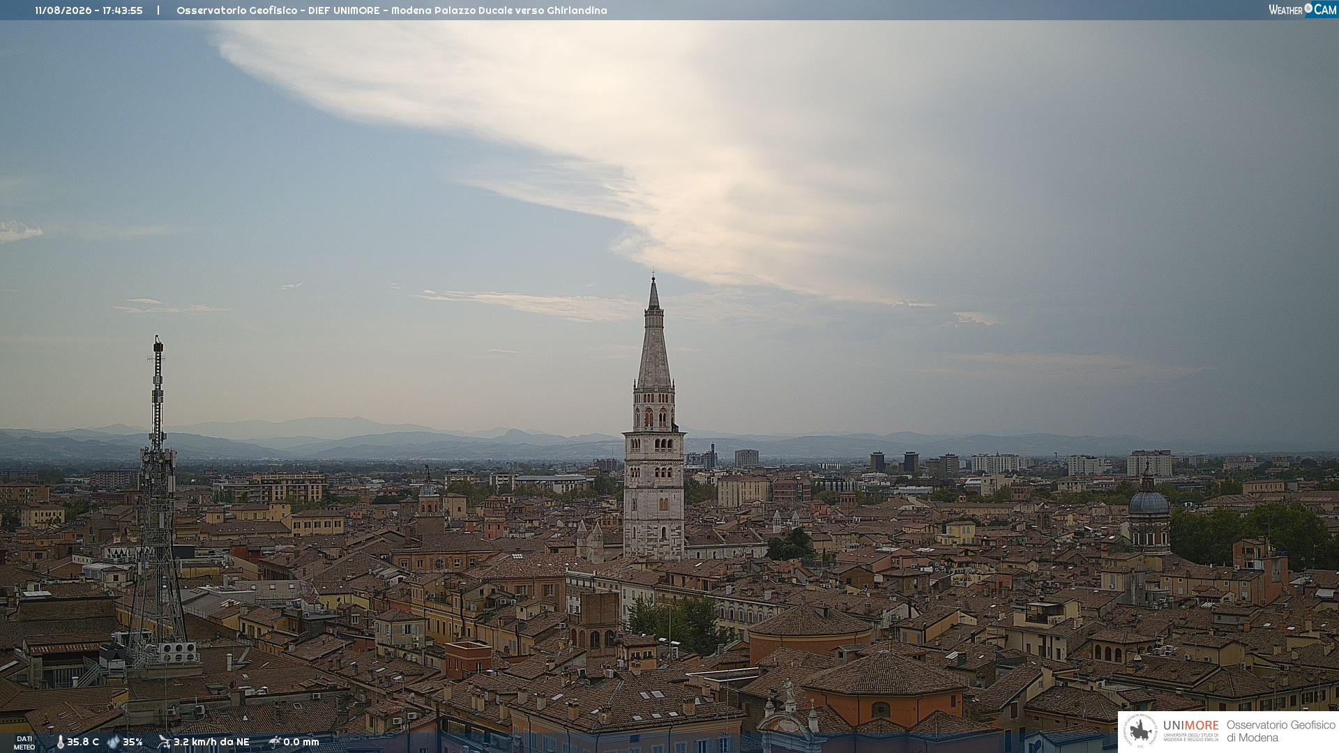Click the UNIMORE wordmark in the banner
This screenshot has height=753, width=1339.
[1190, 726]
